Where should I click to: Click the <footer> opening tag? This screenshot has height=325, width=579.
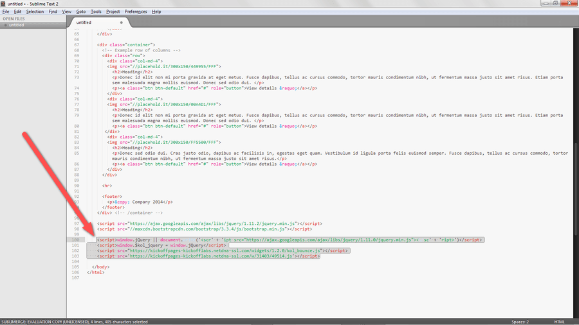(112, 197)
